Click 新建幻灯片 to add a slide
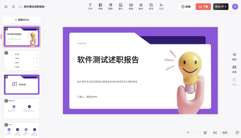 pos(22,20)
